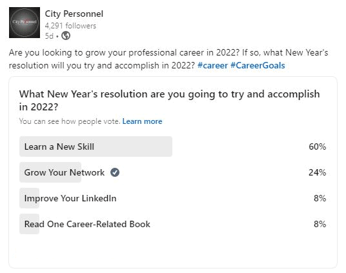346x273 pixels.
Task: Pick the Read One Career-Related Book option
Action: (172, 224)
